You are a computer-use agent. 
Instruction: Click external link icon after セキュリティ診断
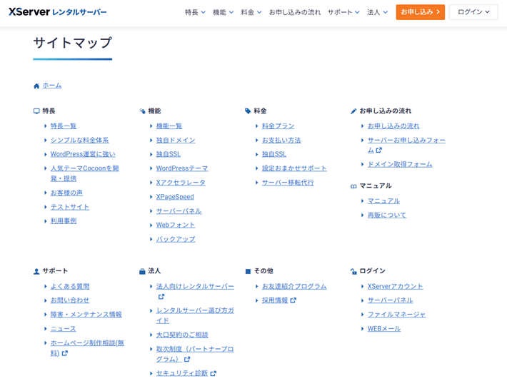pyautogui.click(x=213, y=373)
